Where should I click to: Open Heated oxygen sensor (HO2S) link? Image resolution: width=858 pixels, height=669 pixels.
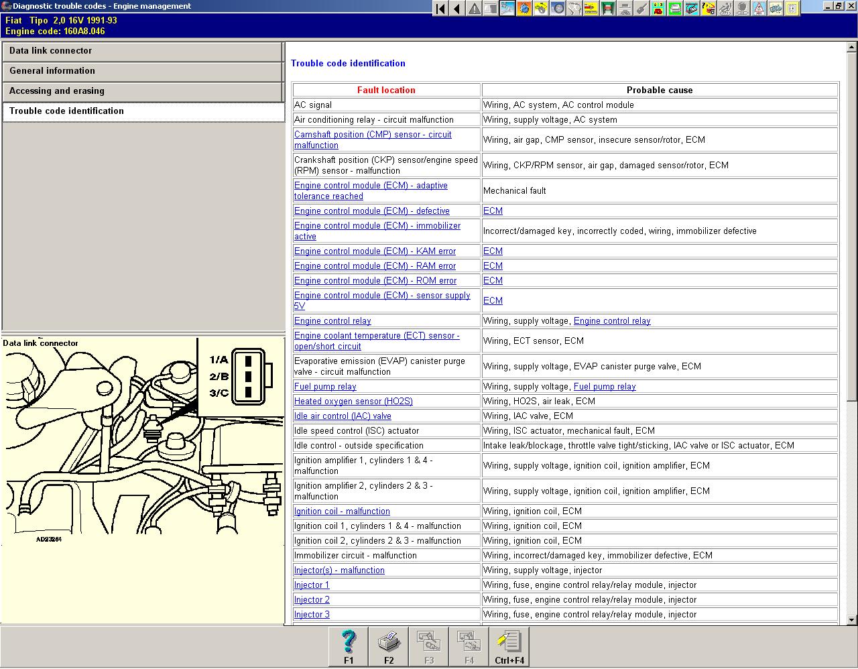click(353, 401)
